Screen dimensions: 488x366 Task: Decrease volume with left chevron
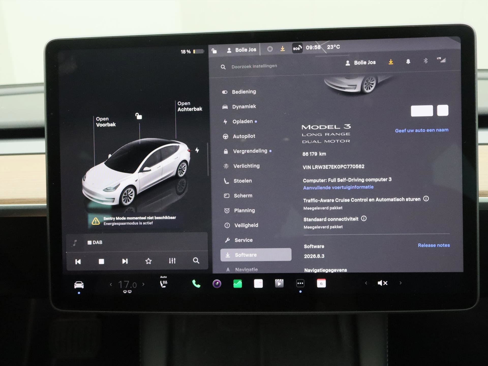tap(366, 283)
